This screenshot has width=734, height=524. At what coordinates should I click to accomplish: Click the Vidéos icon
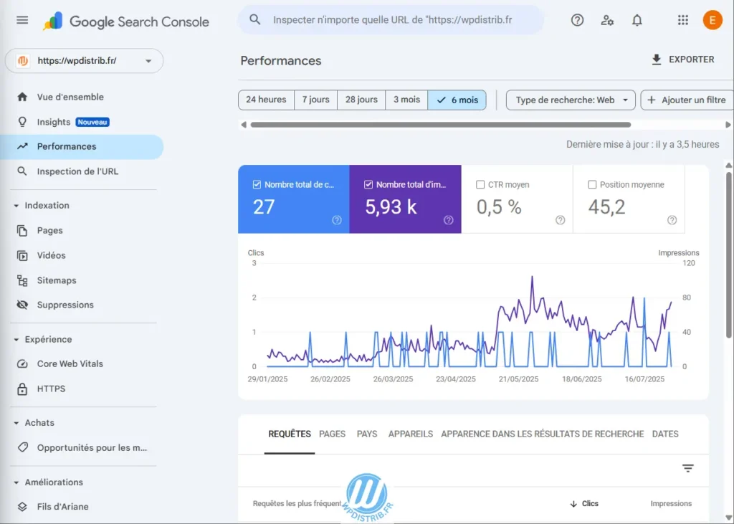(22, 255)
